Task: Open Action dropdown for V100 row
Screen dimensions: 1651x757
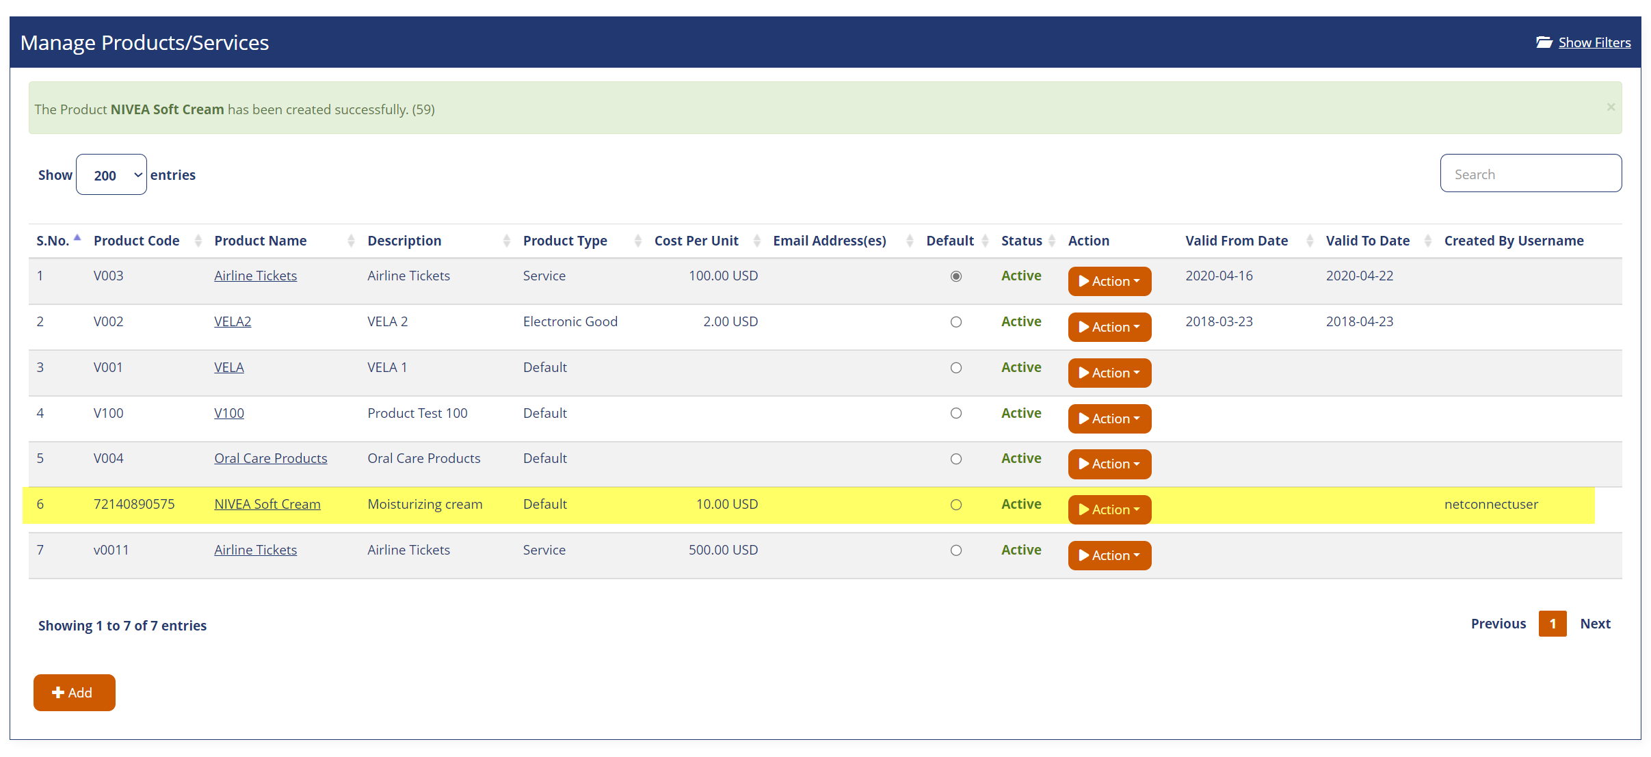Action: pyautogui.click(x=1109, y=419)
